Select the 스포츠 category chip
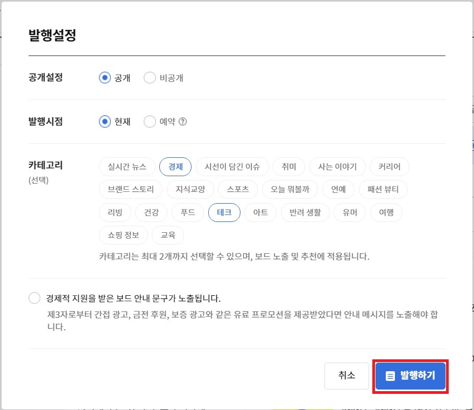This screenshot has height=410, width=474. pos(238,189)
